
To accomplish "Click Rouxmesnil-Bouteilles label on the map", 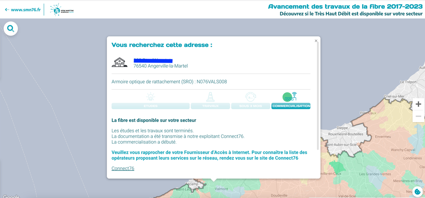I will [x=345, y=134].
